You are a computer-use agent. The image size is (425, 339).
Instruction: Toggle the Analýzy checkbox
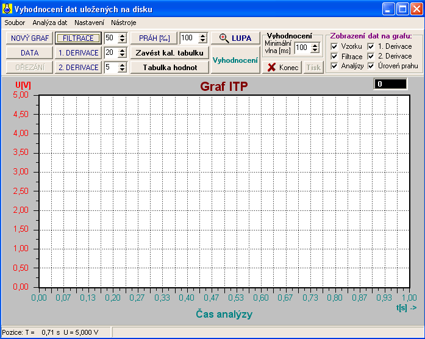coord(334,66)
